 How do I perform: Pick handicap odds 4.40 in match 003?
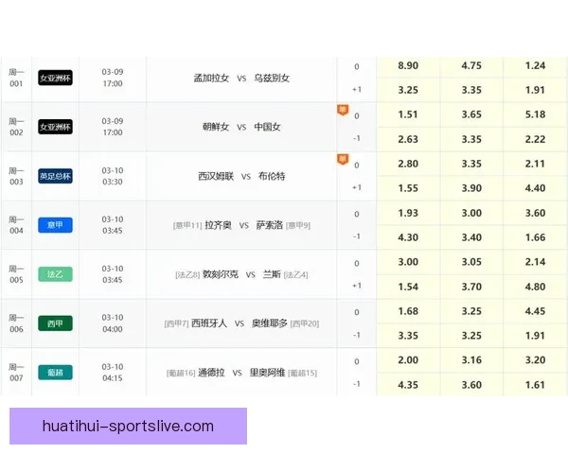pyautogui.click(x=535, y=188)
